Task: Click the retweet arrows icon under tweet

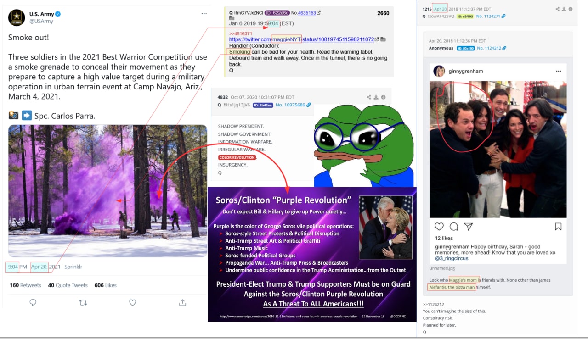Action: pyautogui.click(x=83, y=302)
